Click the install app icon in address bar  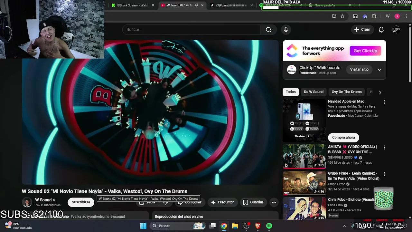[x=334, y=16]
